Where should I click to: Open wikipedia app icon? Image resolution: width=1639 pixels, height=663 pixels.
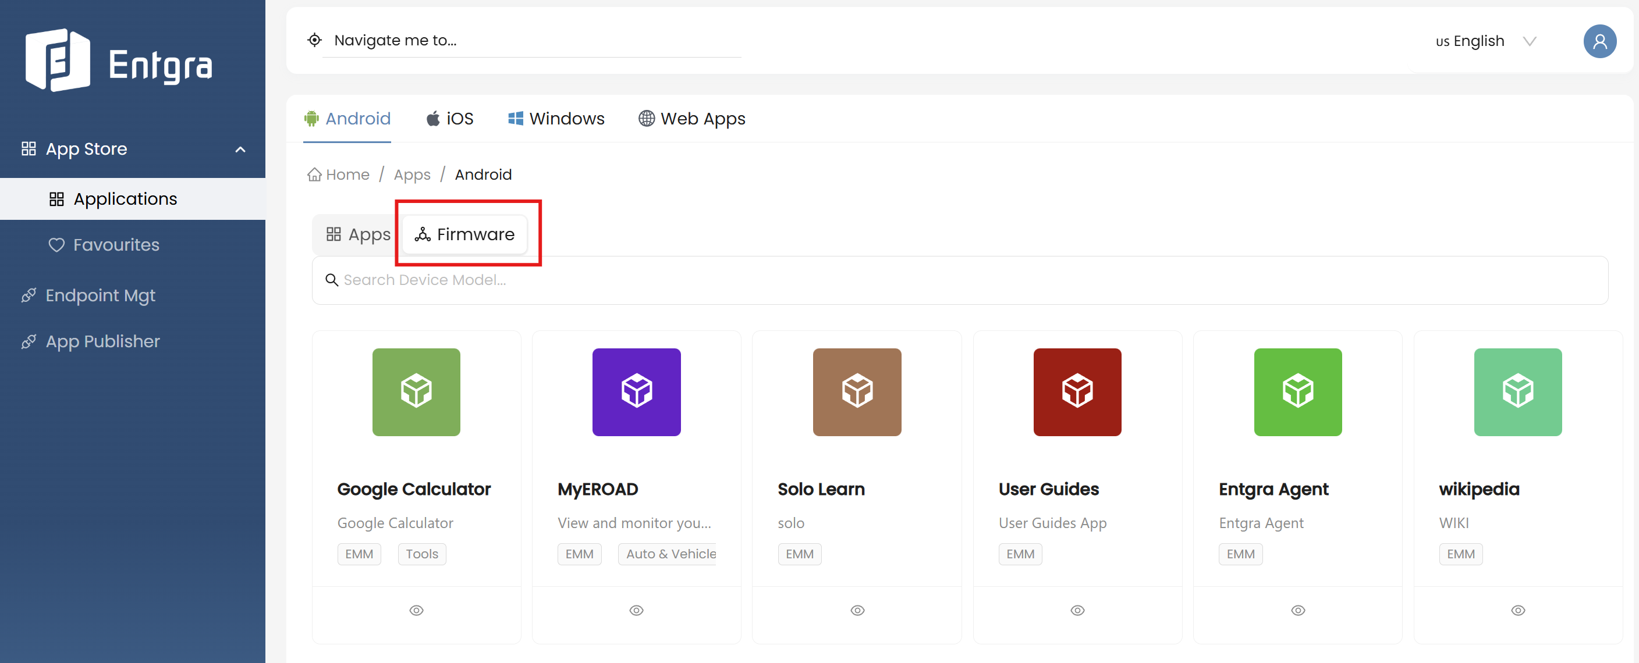tap(1518, 391)
